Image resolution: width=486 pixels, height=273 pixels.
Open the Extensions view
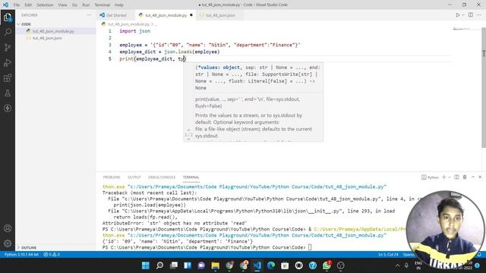click(x=8, y=77)
